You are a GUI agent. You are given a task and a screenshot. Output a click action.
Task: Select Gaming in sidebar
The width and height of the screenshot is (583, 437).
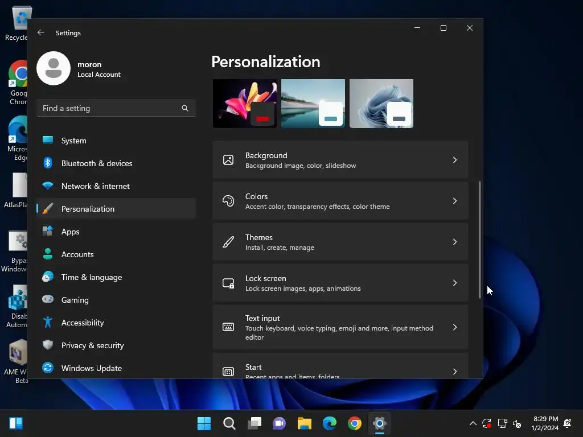point(116,300)
